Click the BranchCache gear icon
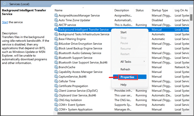 [x=56, y=67]
